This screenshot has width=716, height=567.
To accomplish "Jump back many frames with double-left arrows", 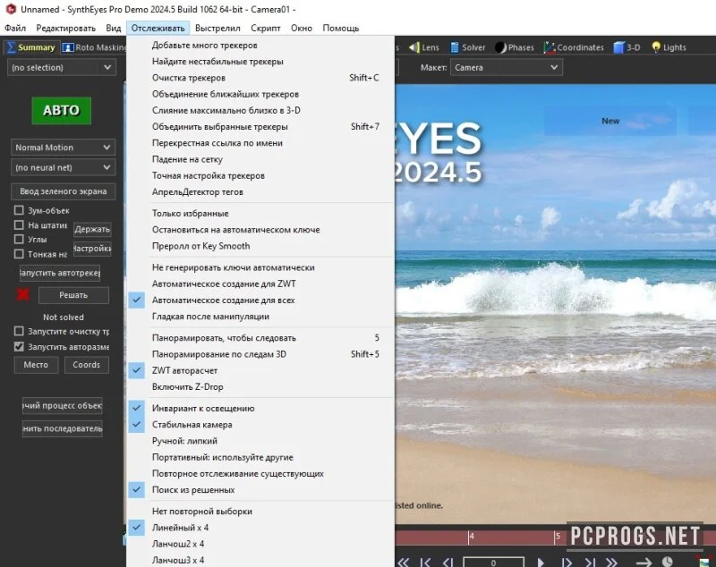I will 403,562.
